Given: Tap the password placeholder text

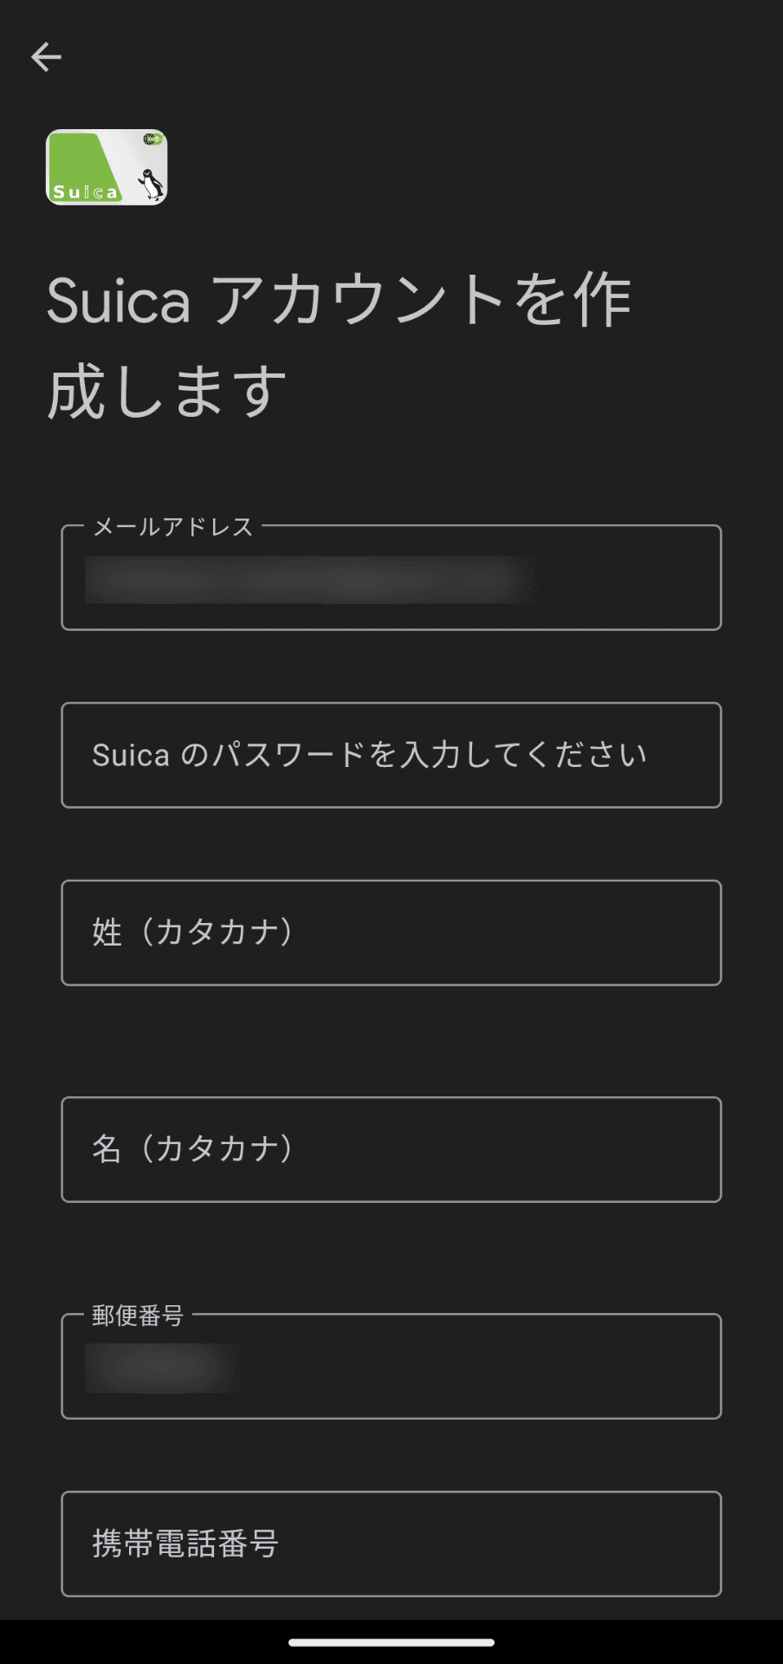Looking at the screenshot, I should [x=368, y=755].
